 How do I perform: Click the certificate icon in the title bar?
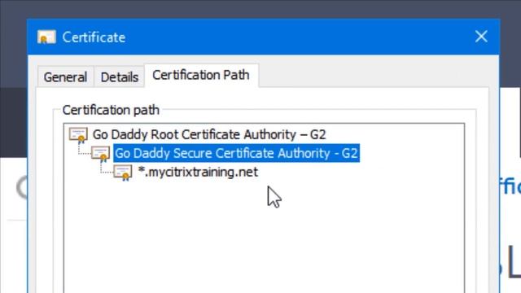pos(46,37)
